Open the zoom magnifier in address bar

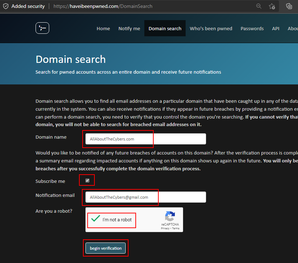coord(259,6)
